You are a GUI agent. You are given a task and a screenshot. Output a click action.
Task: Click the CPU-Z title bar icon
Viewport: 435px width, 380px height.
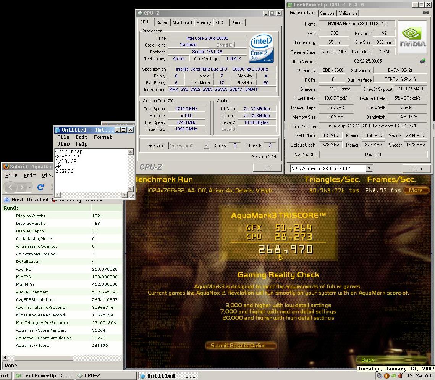coord(140,13)
